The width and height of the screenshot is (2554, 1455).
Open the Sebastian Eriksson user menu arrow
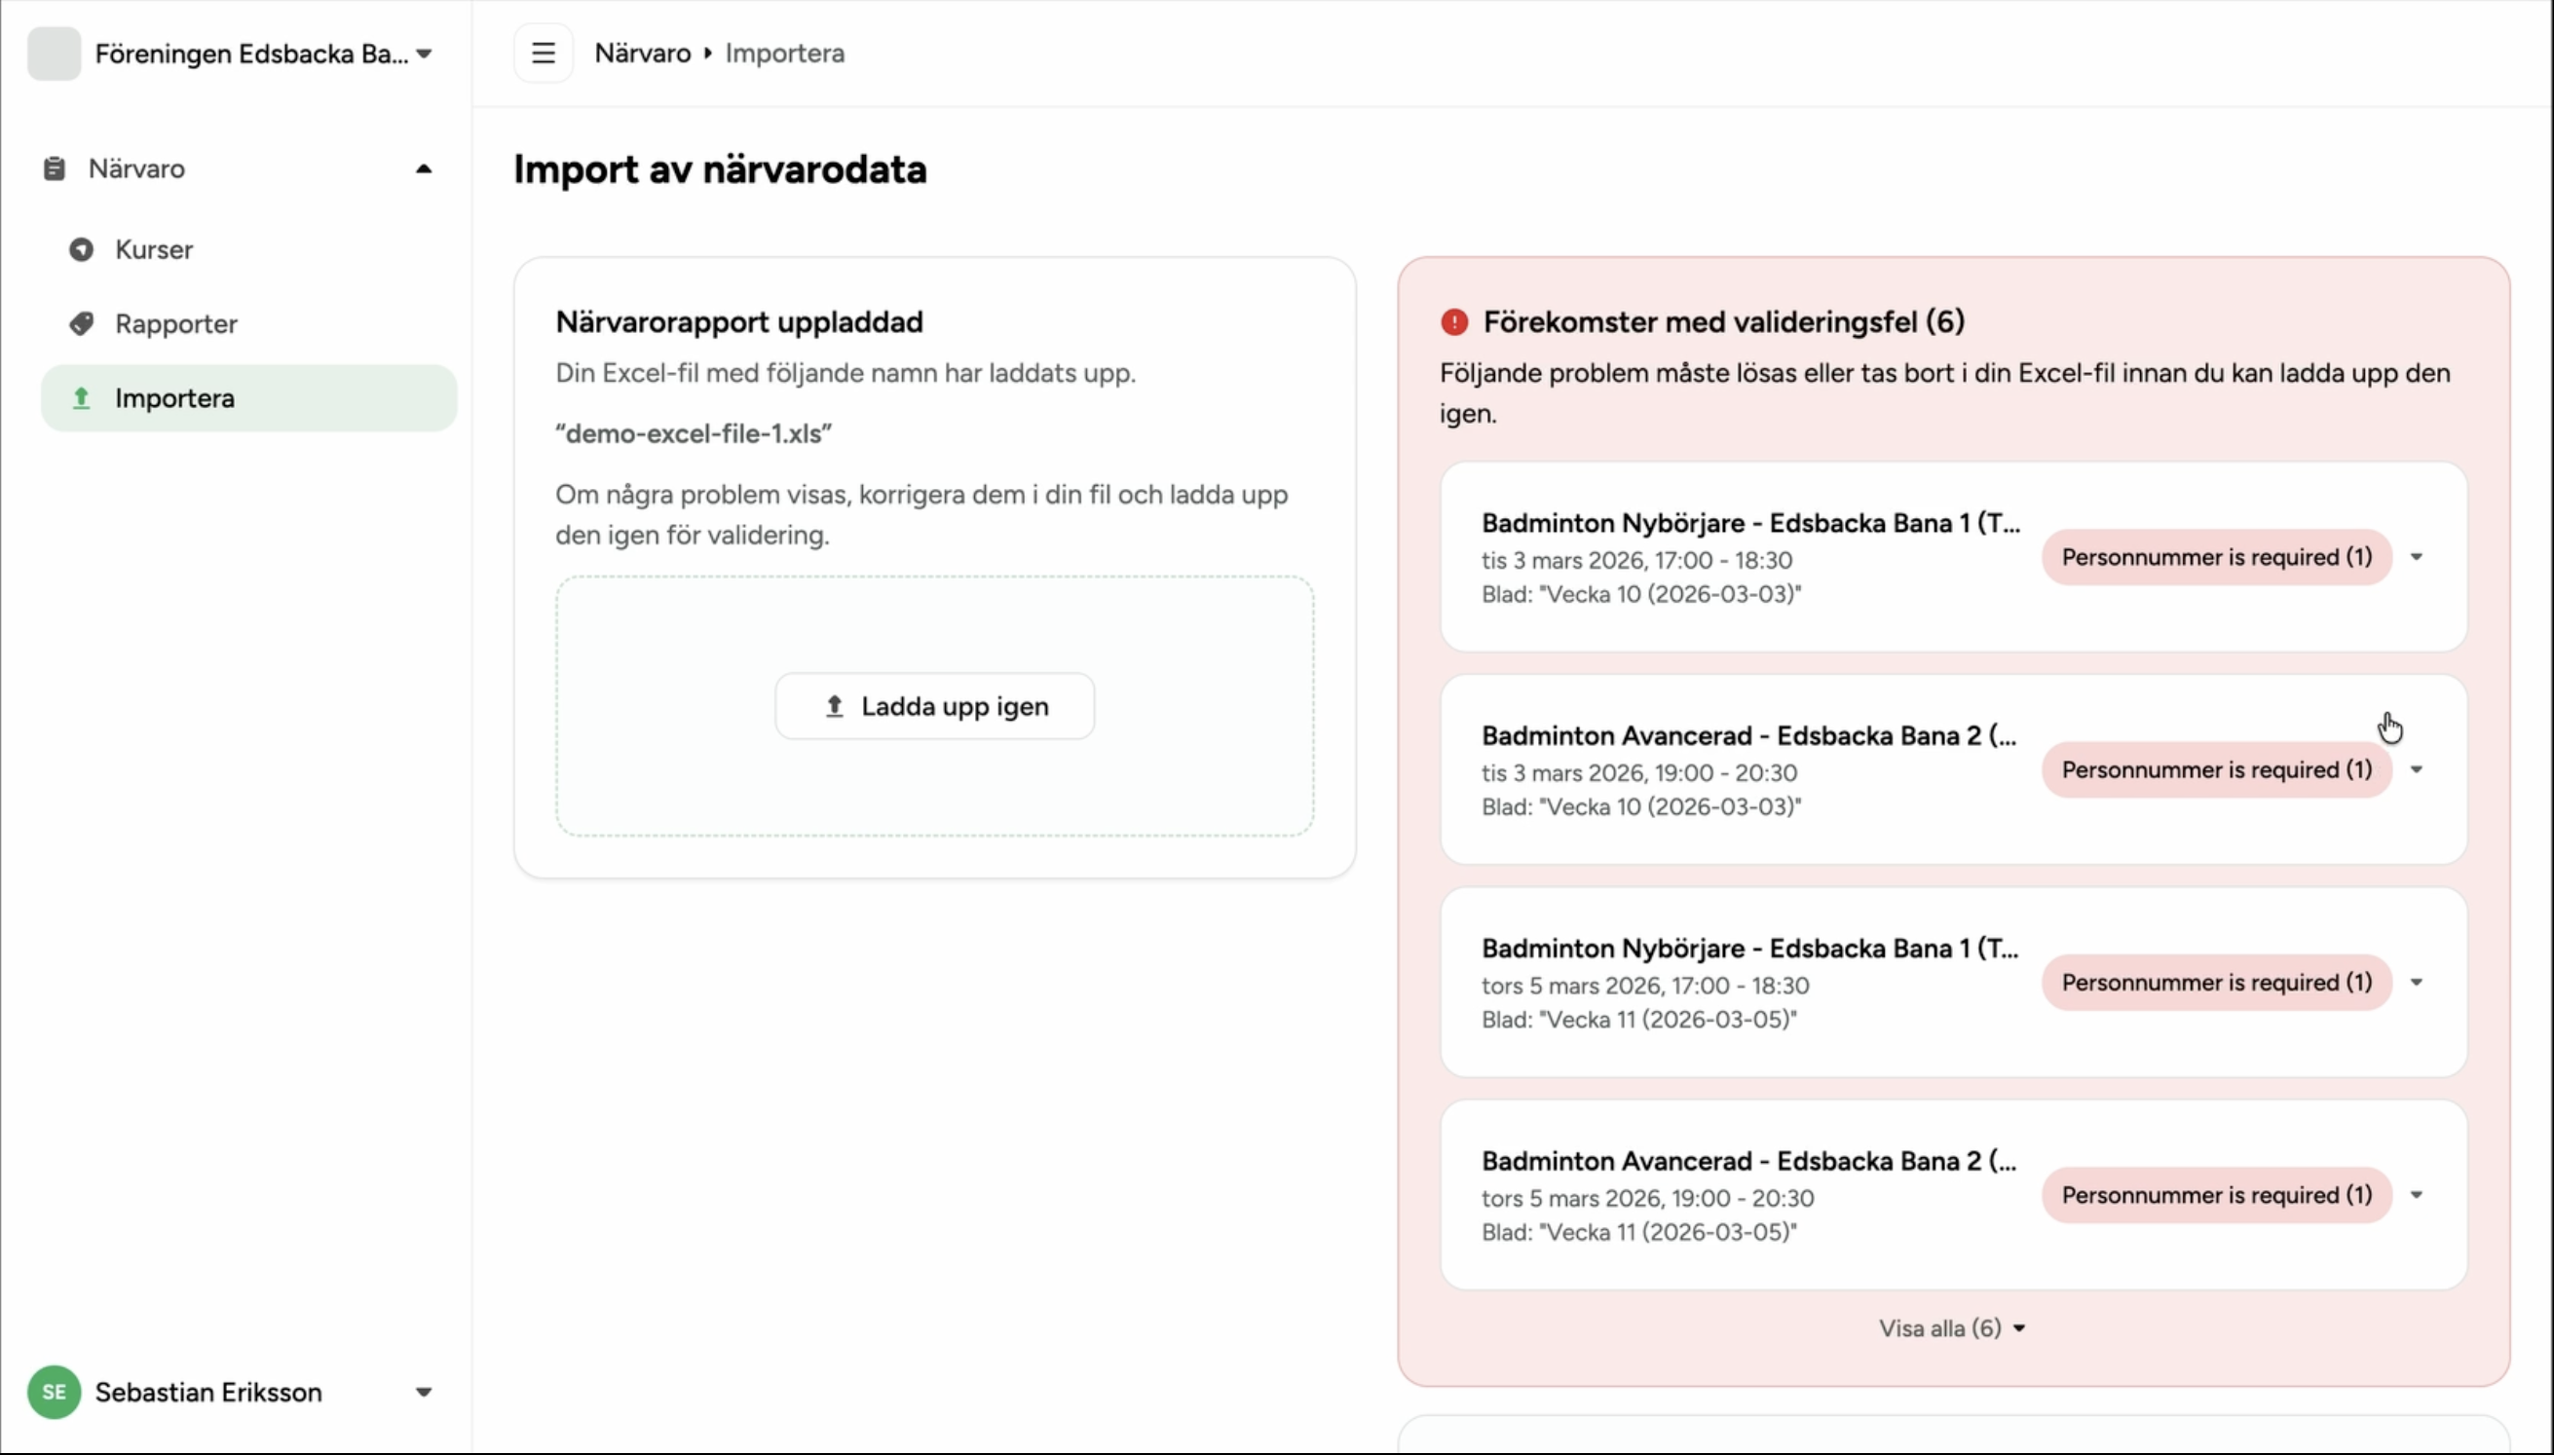pyautogui.click(x=424, y=1392)
